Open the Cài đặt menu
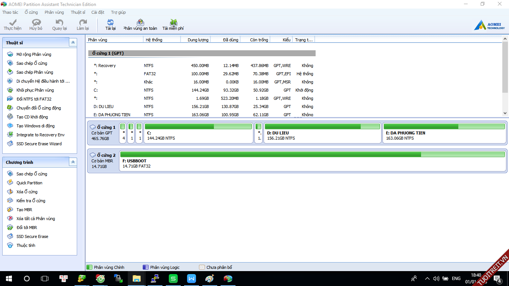The image size is (509, 286). pos(98,12)
